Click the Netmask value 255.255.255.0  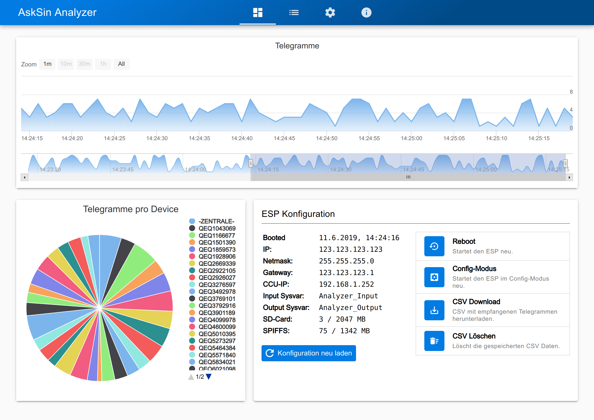pos(346,261)
